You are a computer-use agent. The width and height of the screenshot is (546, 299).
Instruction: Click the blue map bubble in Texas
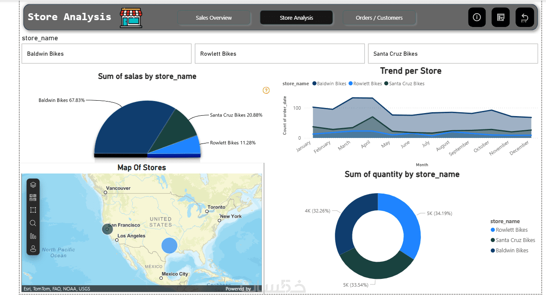169,246
